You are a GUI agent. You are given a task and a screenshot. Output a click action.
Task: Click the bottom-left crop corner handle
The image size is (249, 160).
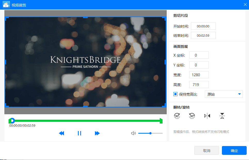click(7, 105)
